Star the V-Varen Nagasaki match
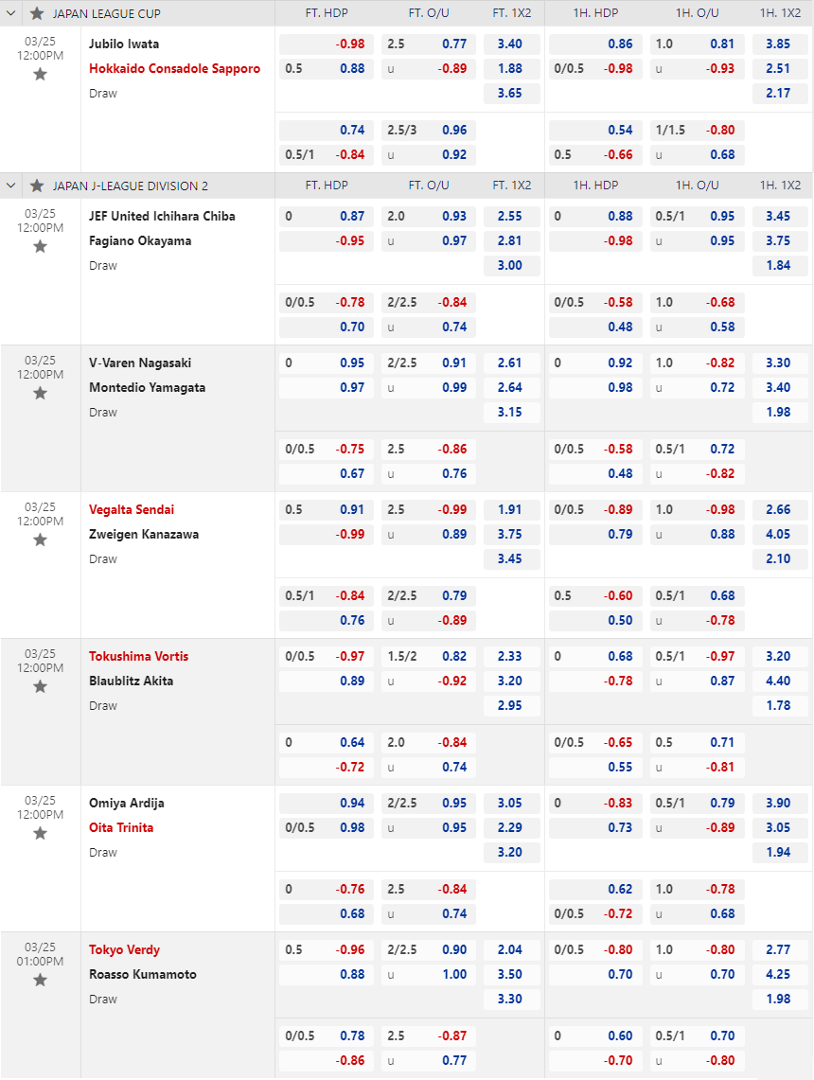Viewport: 814px width, 1080px height. click(40, 393)
